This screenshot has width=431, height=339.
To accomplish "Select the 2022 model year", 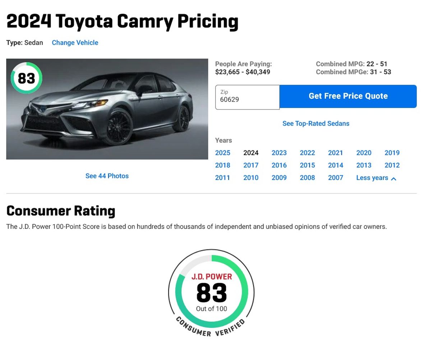I will (x=307, y=153).
